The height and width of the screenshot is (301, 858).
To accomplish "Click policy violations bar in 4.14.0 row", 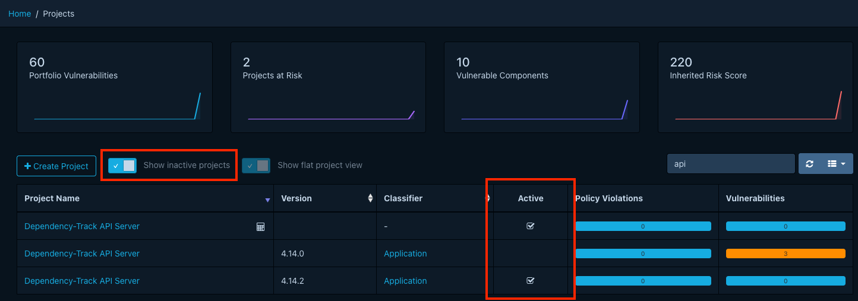I will [x=643, y=254].
